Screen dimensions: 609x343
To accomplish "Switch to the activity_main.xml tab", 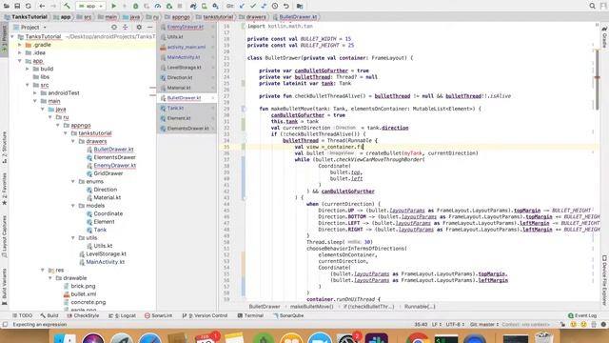I will (x=187, y=47).
